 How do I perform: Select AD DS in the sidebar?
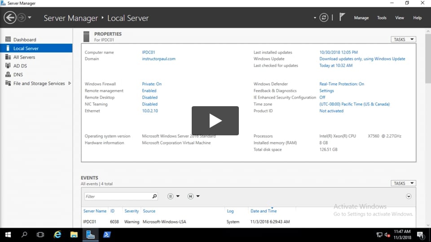(x=20, y=66)
